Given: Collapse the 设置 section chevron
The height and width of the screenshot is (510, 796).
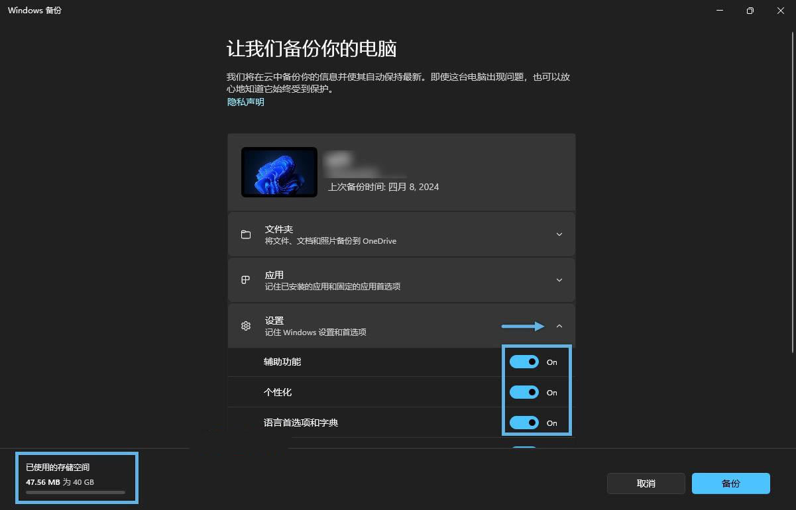Looking at the screenshot, I should 559,326.
